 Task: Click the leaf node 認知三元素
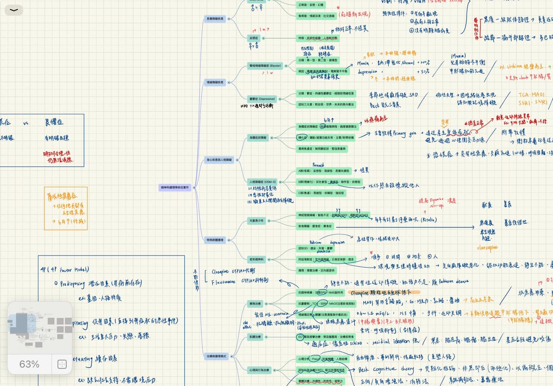pos(326,104)
